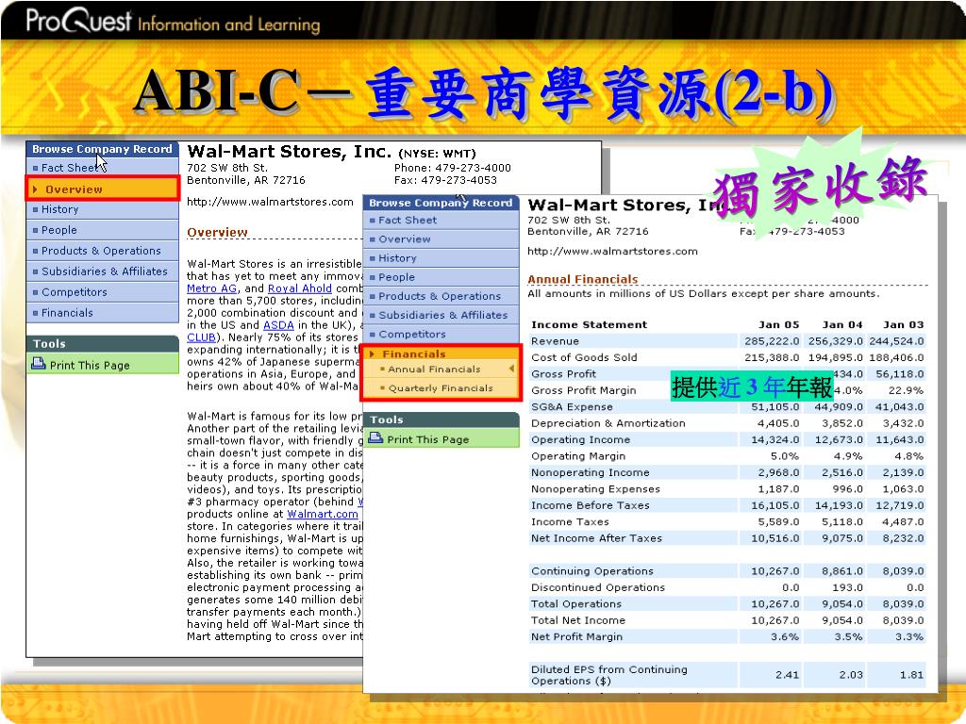Image resolution: width=966 pixels, height=724 pixels.
Task: Open History in the front window menu
Action: (397, 258)
